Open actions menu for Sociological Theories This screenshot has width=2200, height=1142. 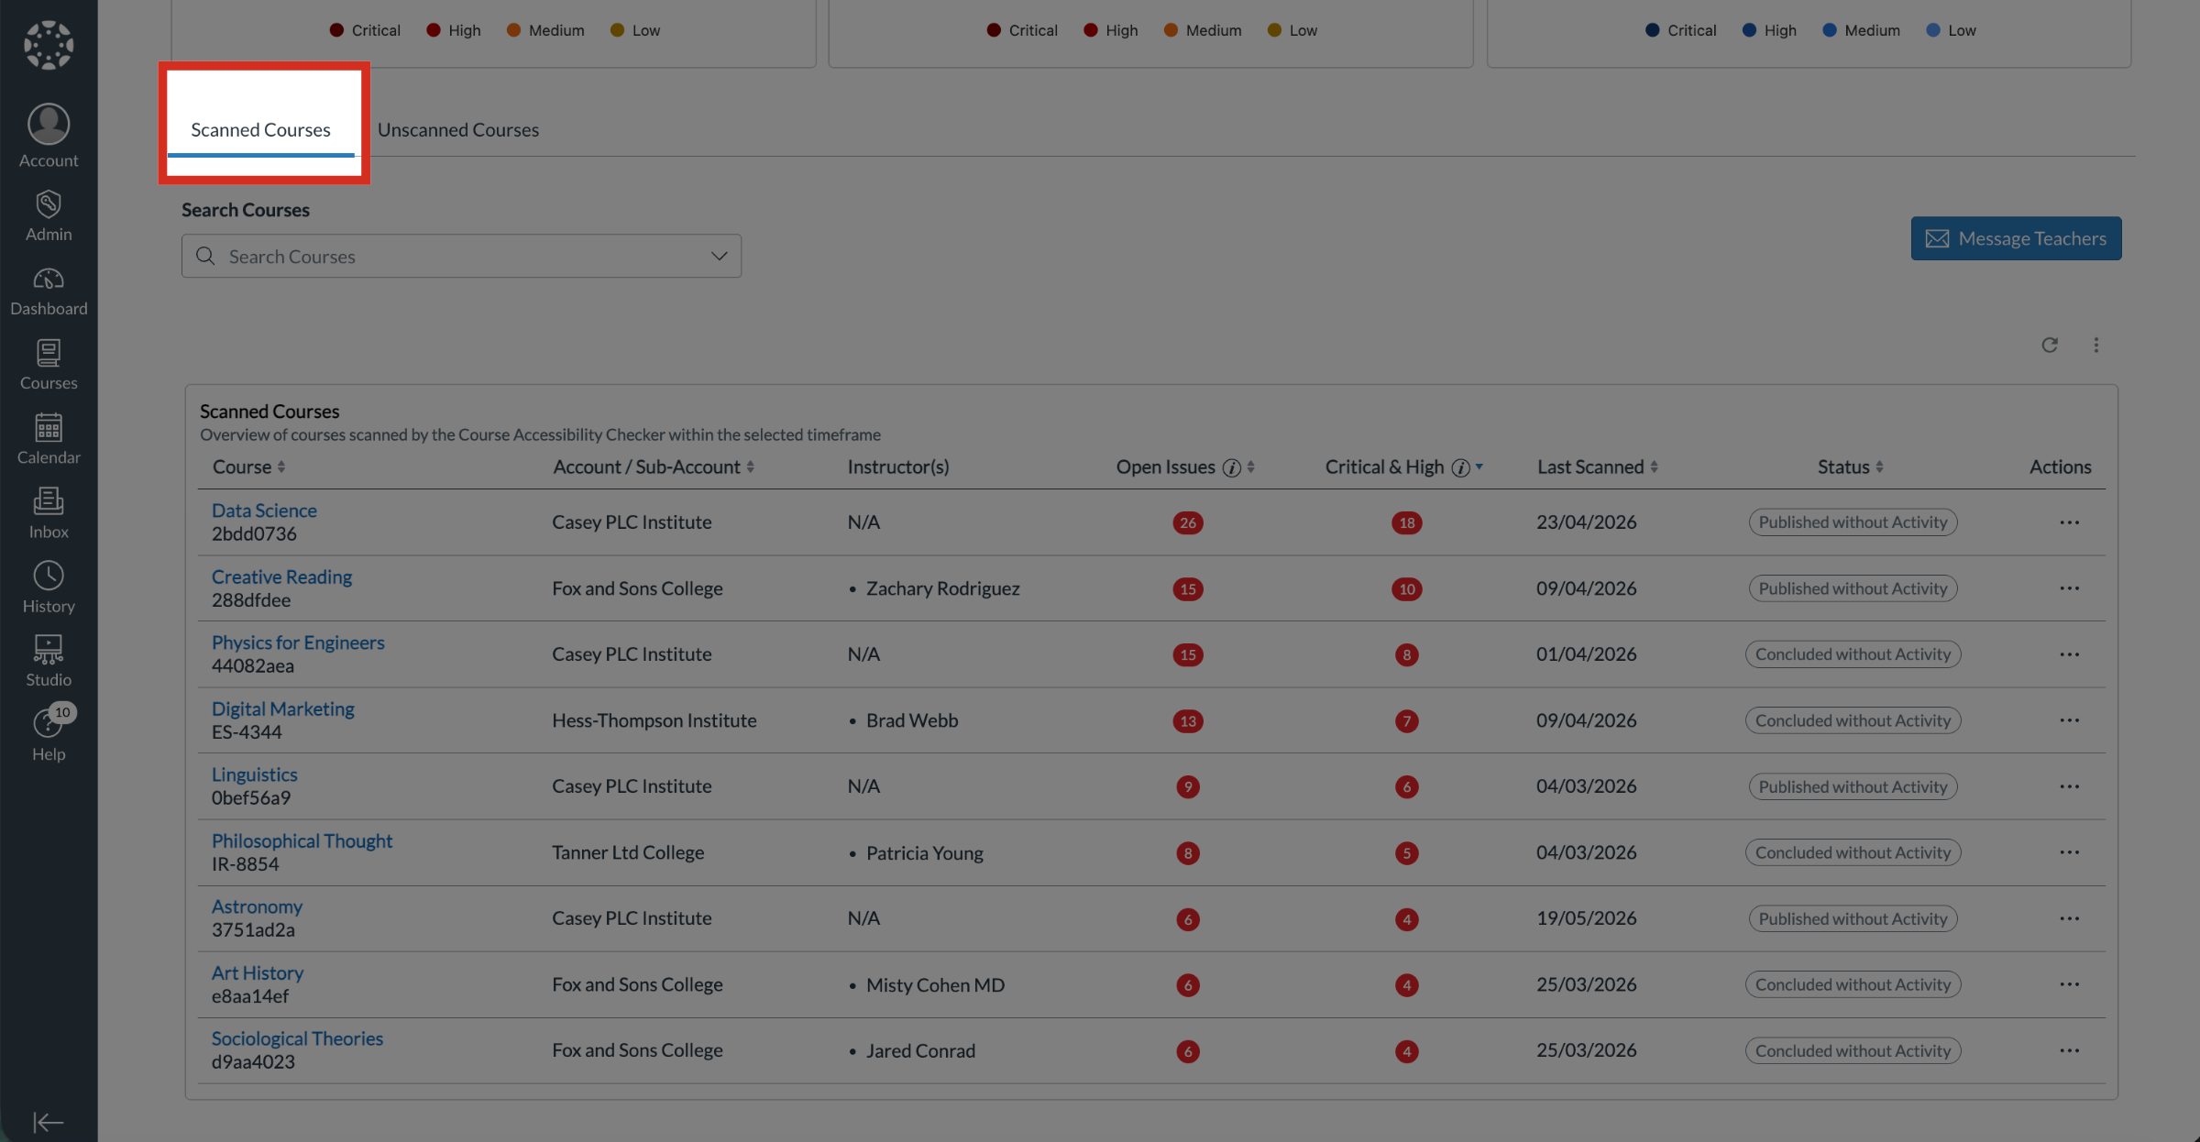(2069, 1050)
